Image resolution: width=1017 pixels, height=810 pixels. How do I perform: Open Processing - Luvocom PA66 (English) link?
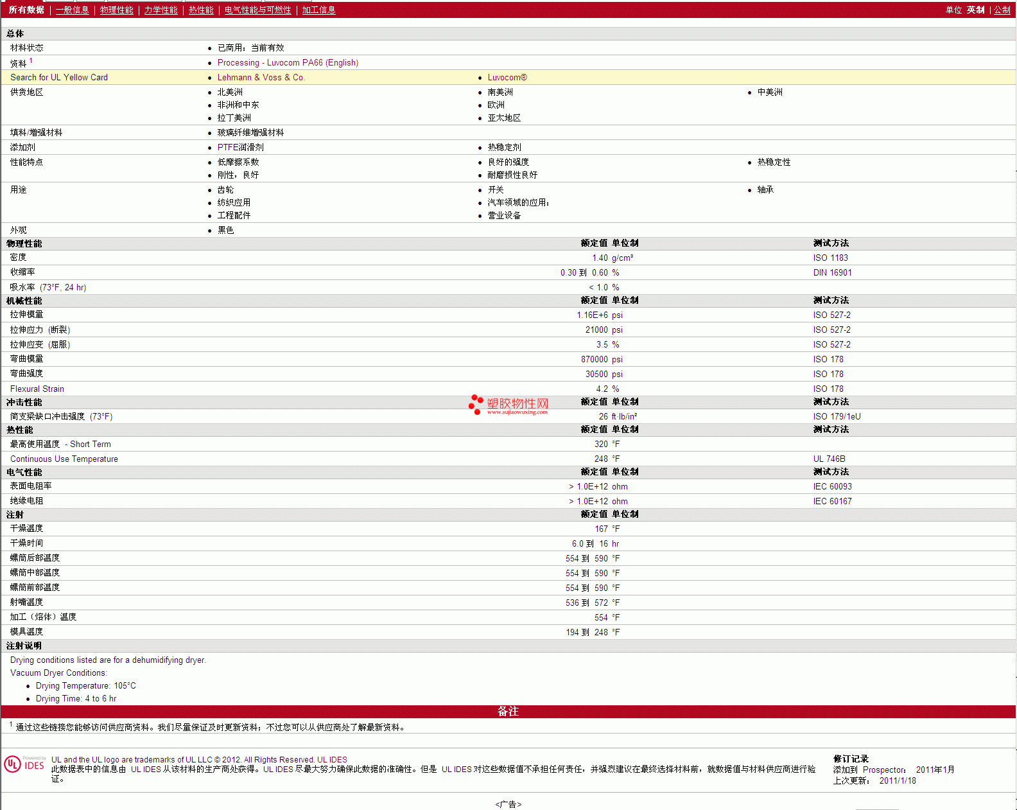point(288,63)
